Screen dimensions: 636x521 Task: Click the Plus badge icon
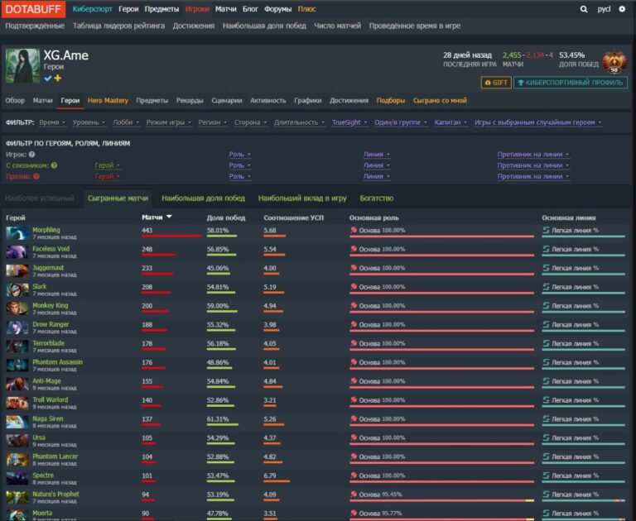(x=58, y=78)
